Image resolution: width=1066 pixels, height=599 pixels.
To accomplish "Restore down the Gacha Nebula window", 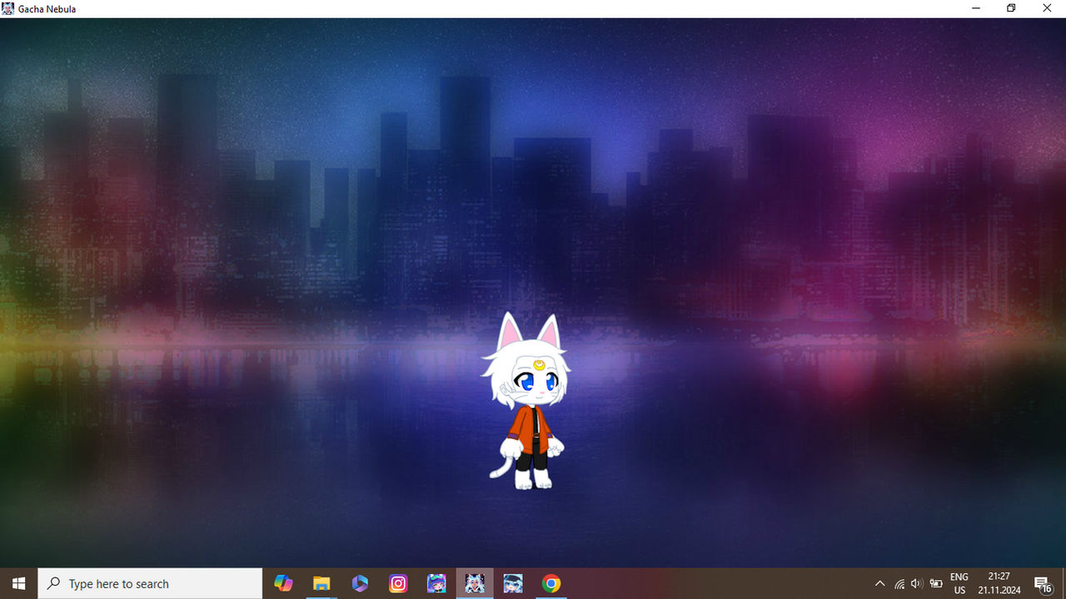I will tap(1011, 8).
